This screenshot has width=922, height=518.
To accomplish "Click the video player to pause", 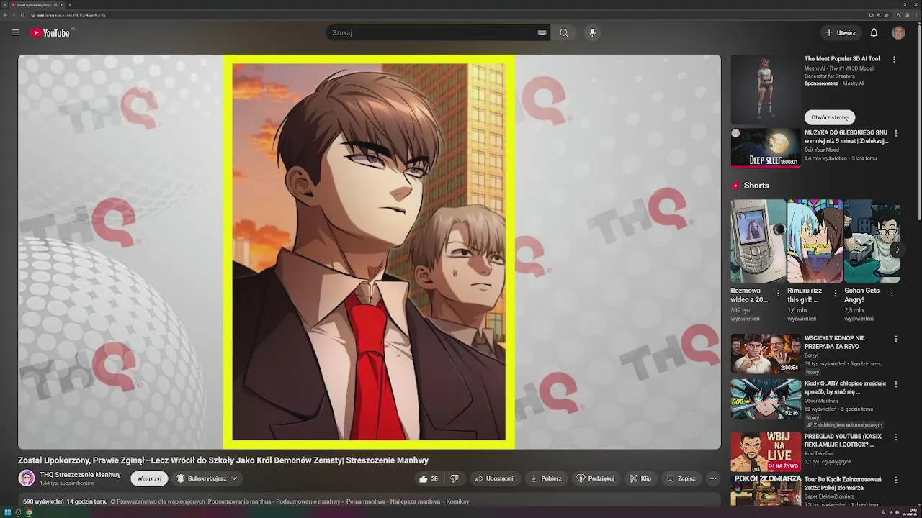I will pos(369,252).
